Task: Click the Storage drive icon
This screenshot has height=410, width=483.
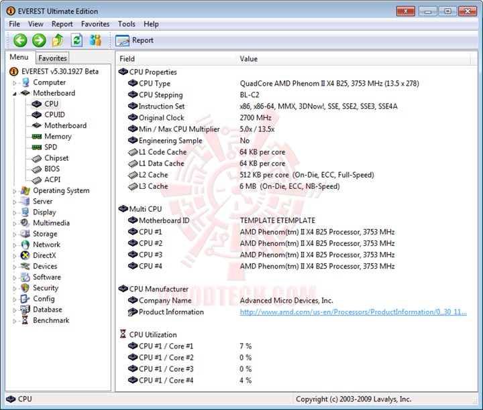Action: (x=25, y=234)
